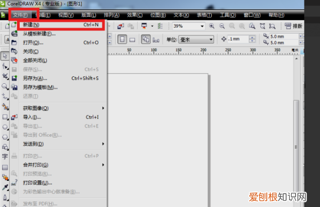Click 另存为(A)... menu entry
Screen dimensions: 320x207
[x=61, y=78]
